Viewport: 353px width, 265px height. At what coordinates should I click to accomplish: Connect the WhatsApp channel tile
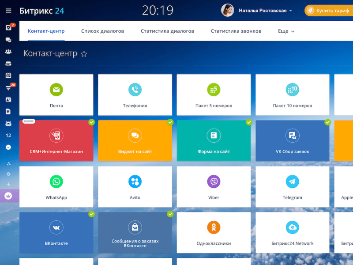[x=56, y=187]
